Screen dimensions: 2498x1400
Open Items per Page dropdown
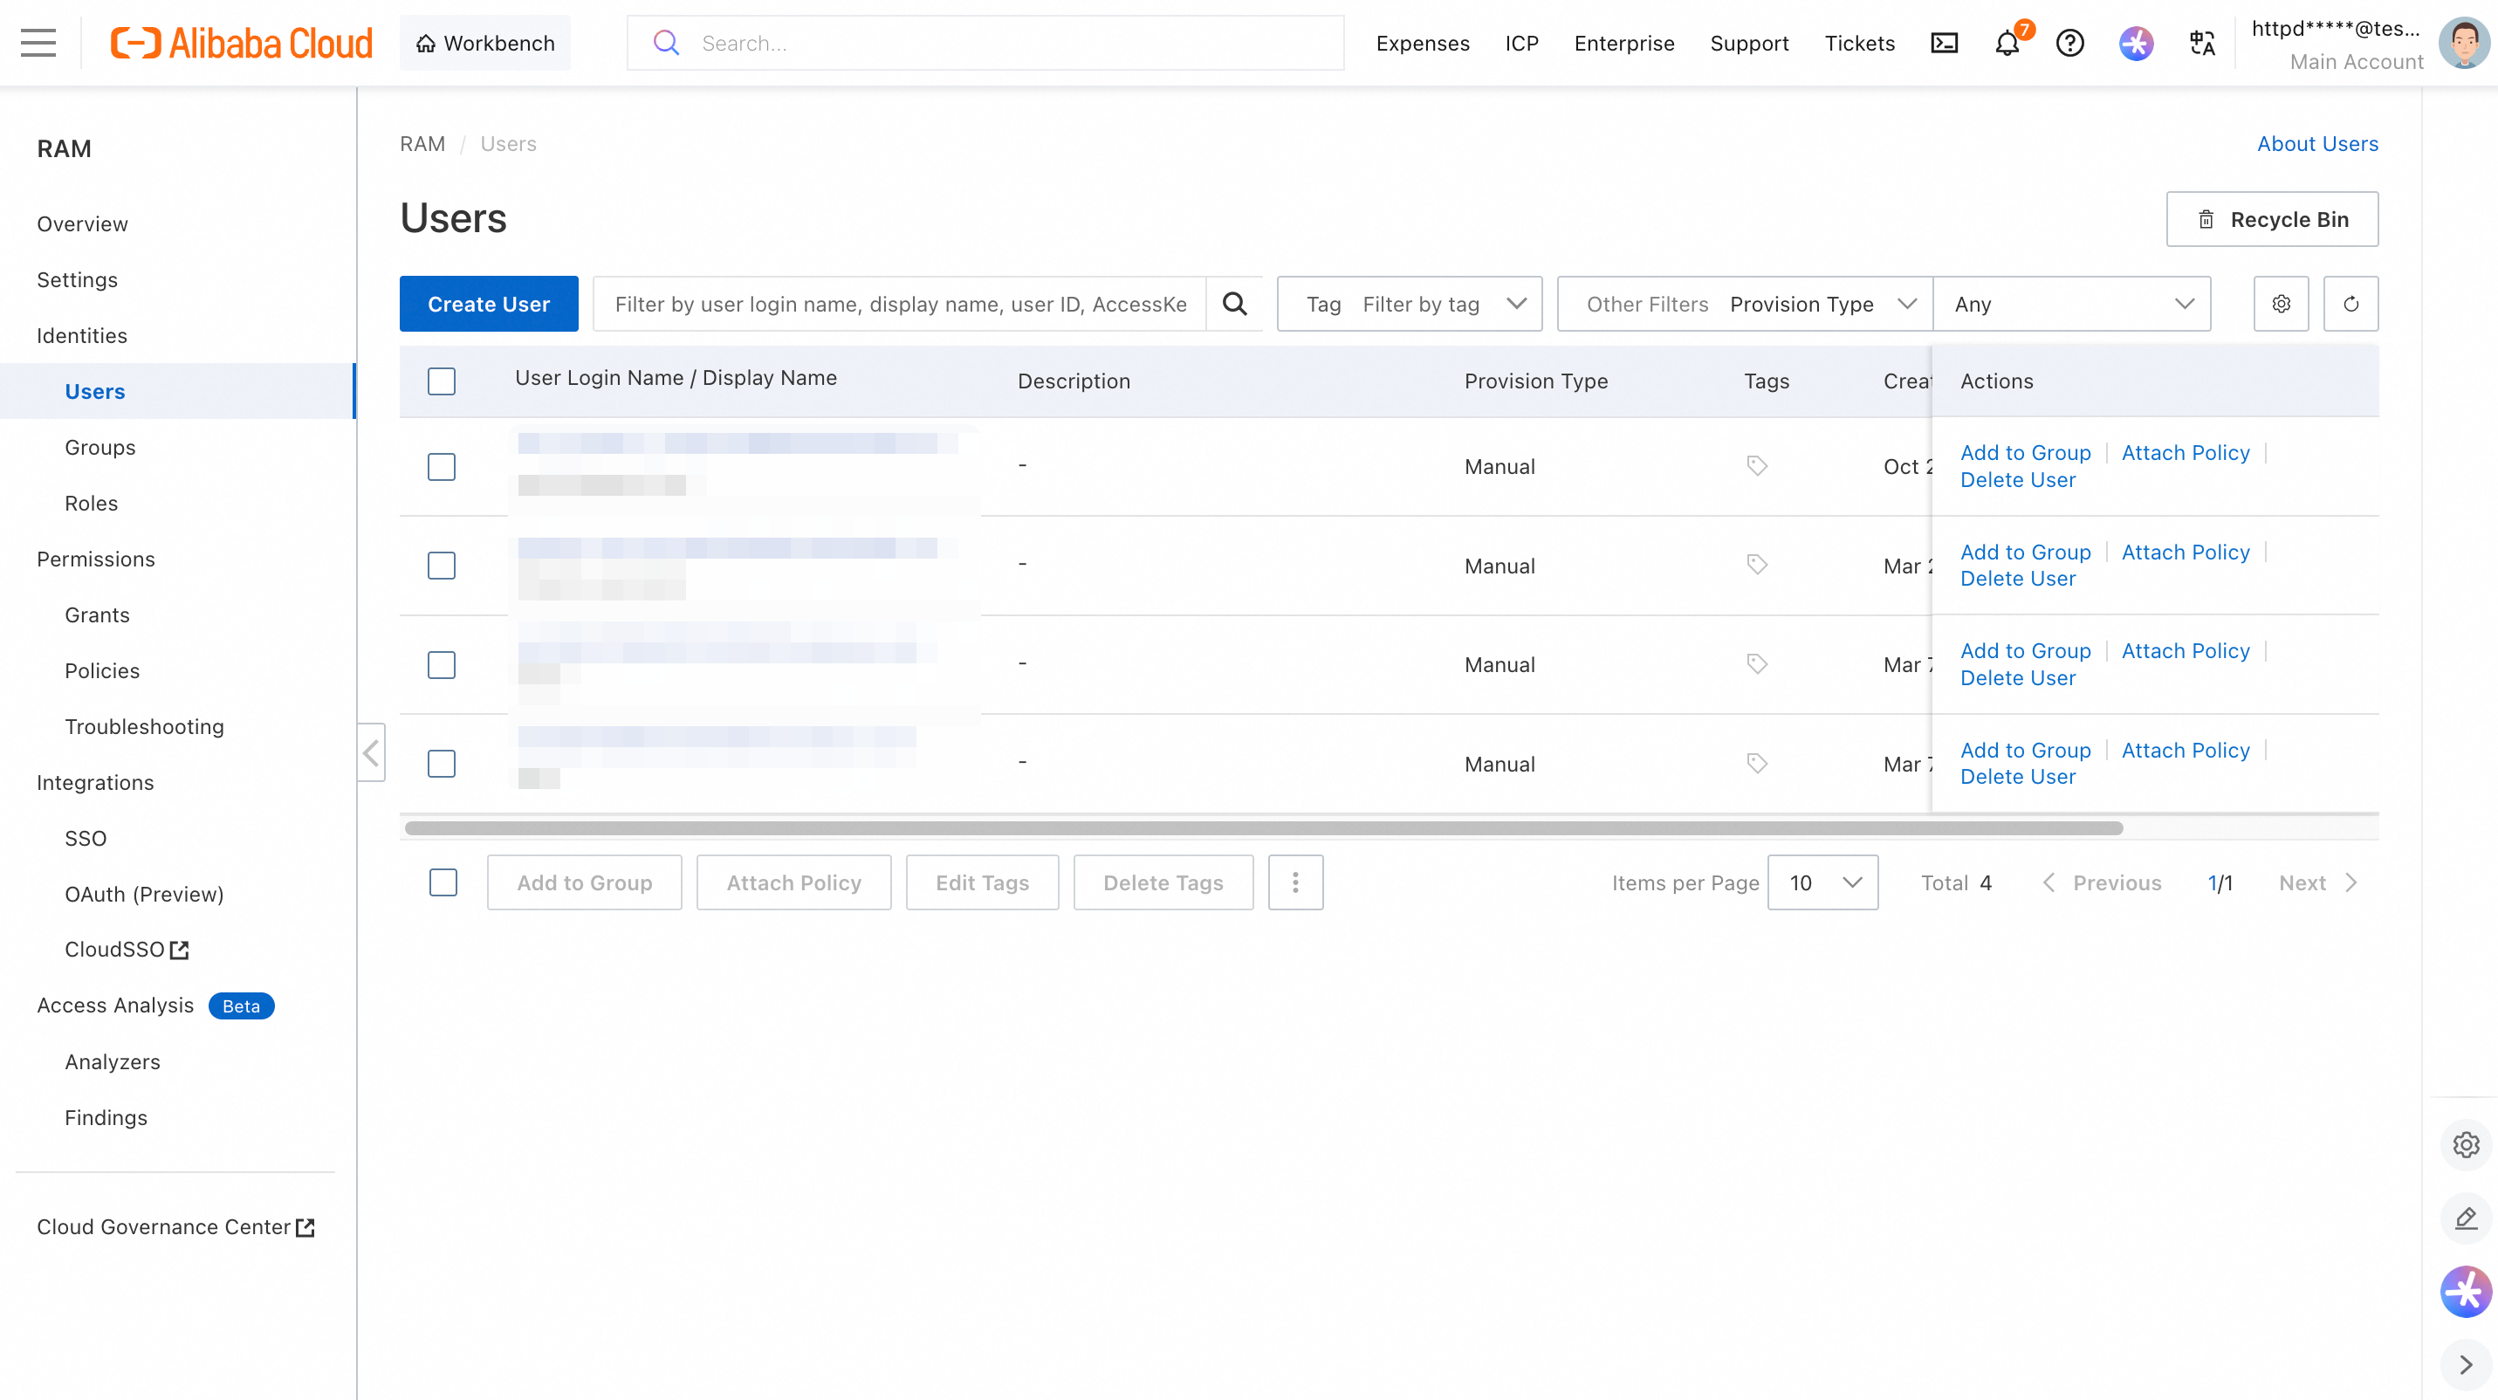click(1822, 882)
